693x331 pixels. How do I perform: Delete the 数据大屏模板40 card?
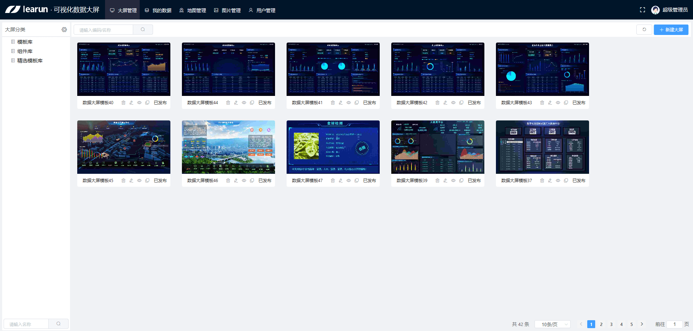123,103
